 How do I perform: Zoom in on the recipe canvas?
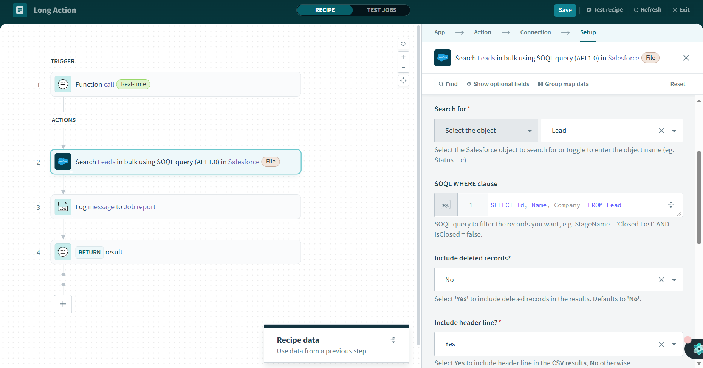click(x=403, y=57)
